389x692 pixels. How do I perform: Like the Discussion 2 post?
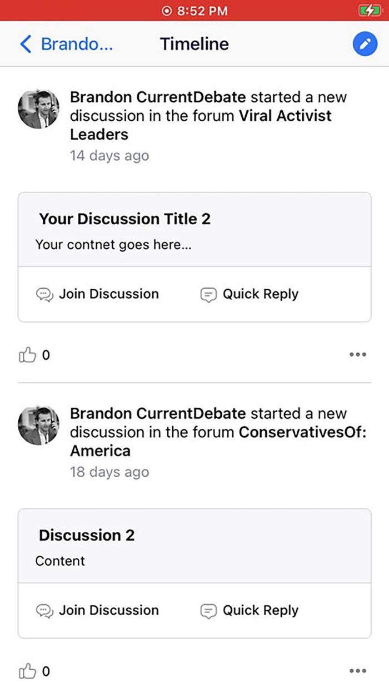27,671
